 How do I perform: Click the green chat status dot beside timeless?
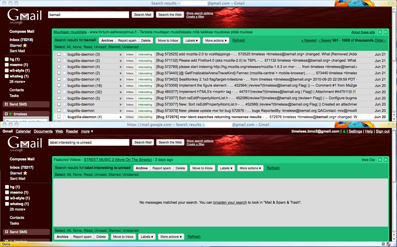11,114
